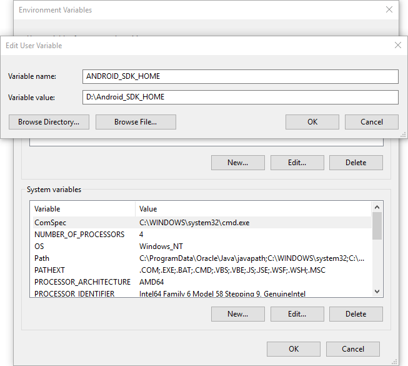This screenshot has height=366, width=408.
Task: Select the Path system variable
Action: (202, 258)
